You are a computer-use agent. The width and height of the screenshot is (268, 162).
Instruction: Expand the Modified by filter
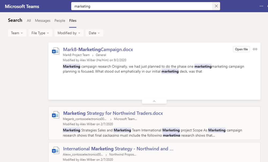click(69, 33)
